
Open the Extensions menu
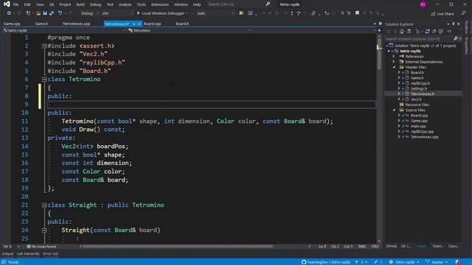click(160, 4)
